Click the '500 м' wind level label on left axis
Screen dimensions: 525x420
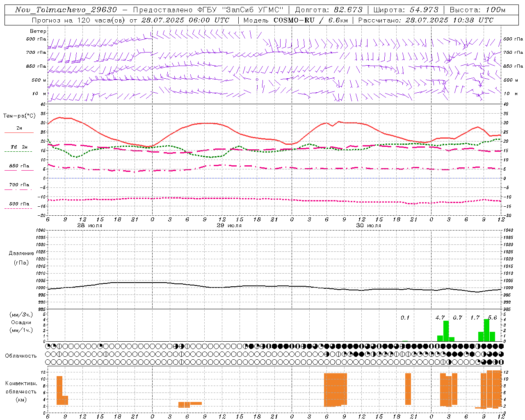click(x=39, y=80)
